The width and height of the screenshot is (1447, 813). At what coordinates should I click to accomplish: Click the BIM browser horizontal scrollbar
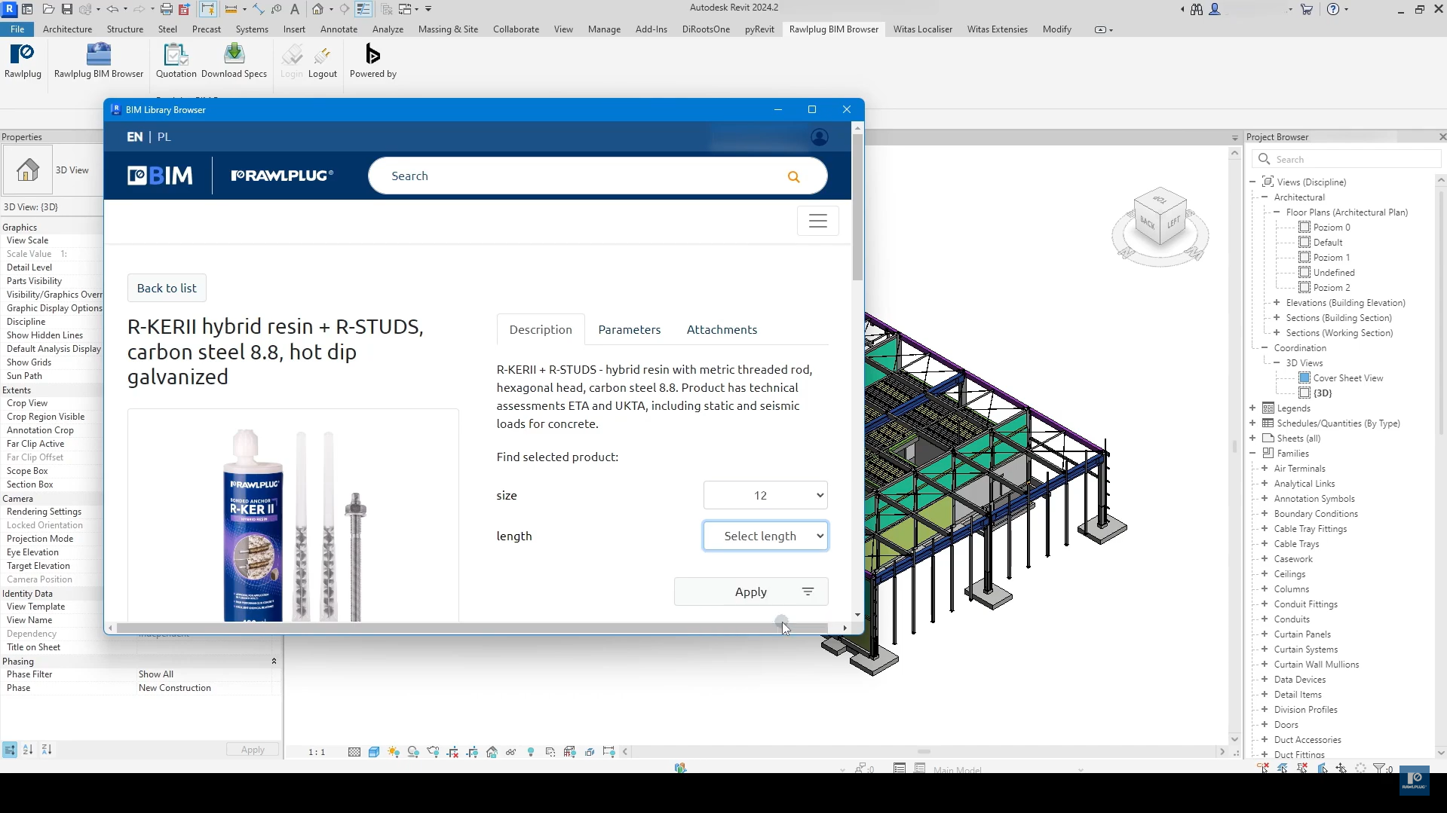tap(472, 628)
